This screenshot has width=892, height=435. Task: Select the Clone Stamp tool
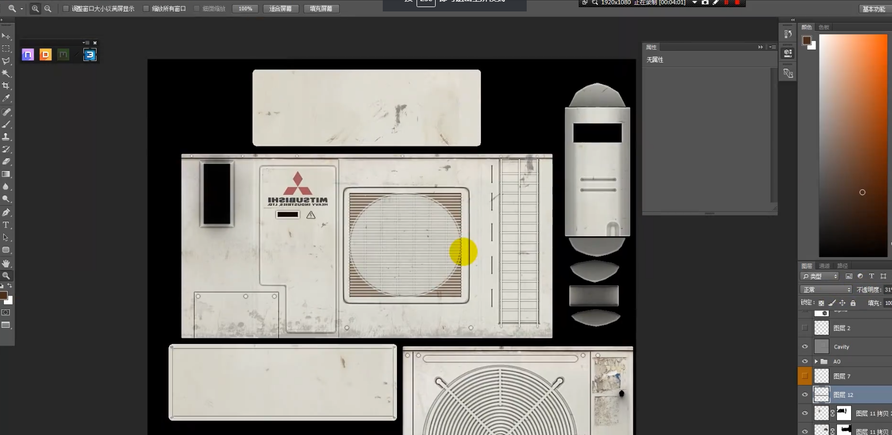click(x=6, y=137)
